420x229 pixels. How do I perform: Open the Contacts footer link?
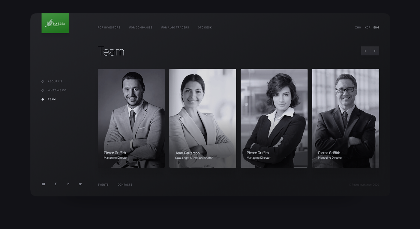point(125,185)
